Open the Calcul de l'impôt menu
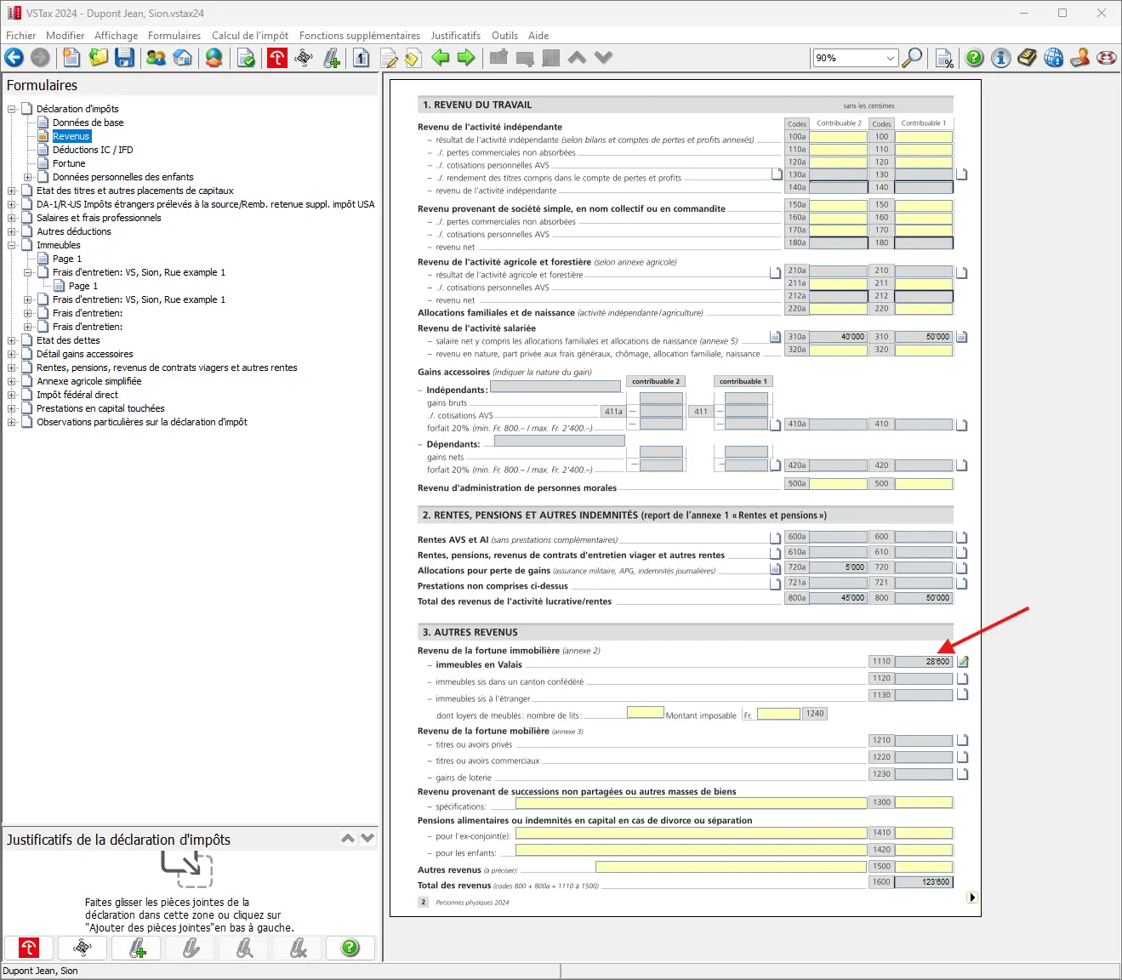This screenshot has width=1122, height=980. pyautogui.click(x=249, y=36)
